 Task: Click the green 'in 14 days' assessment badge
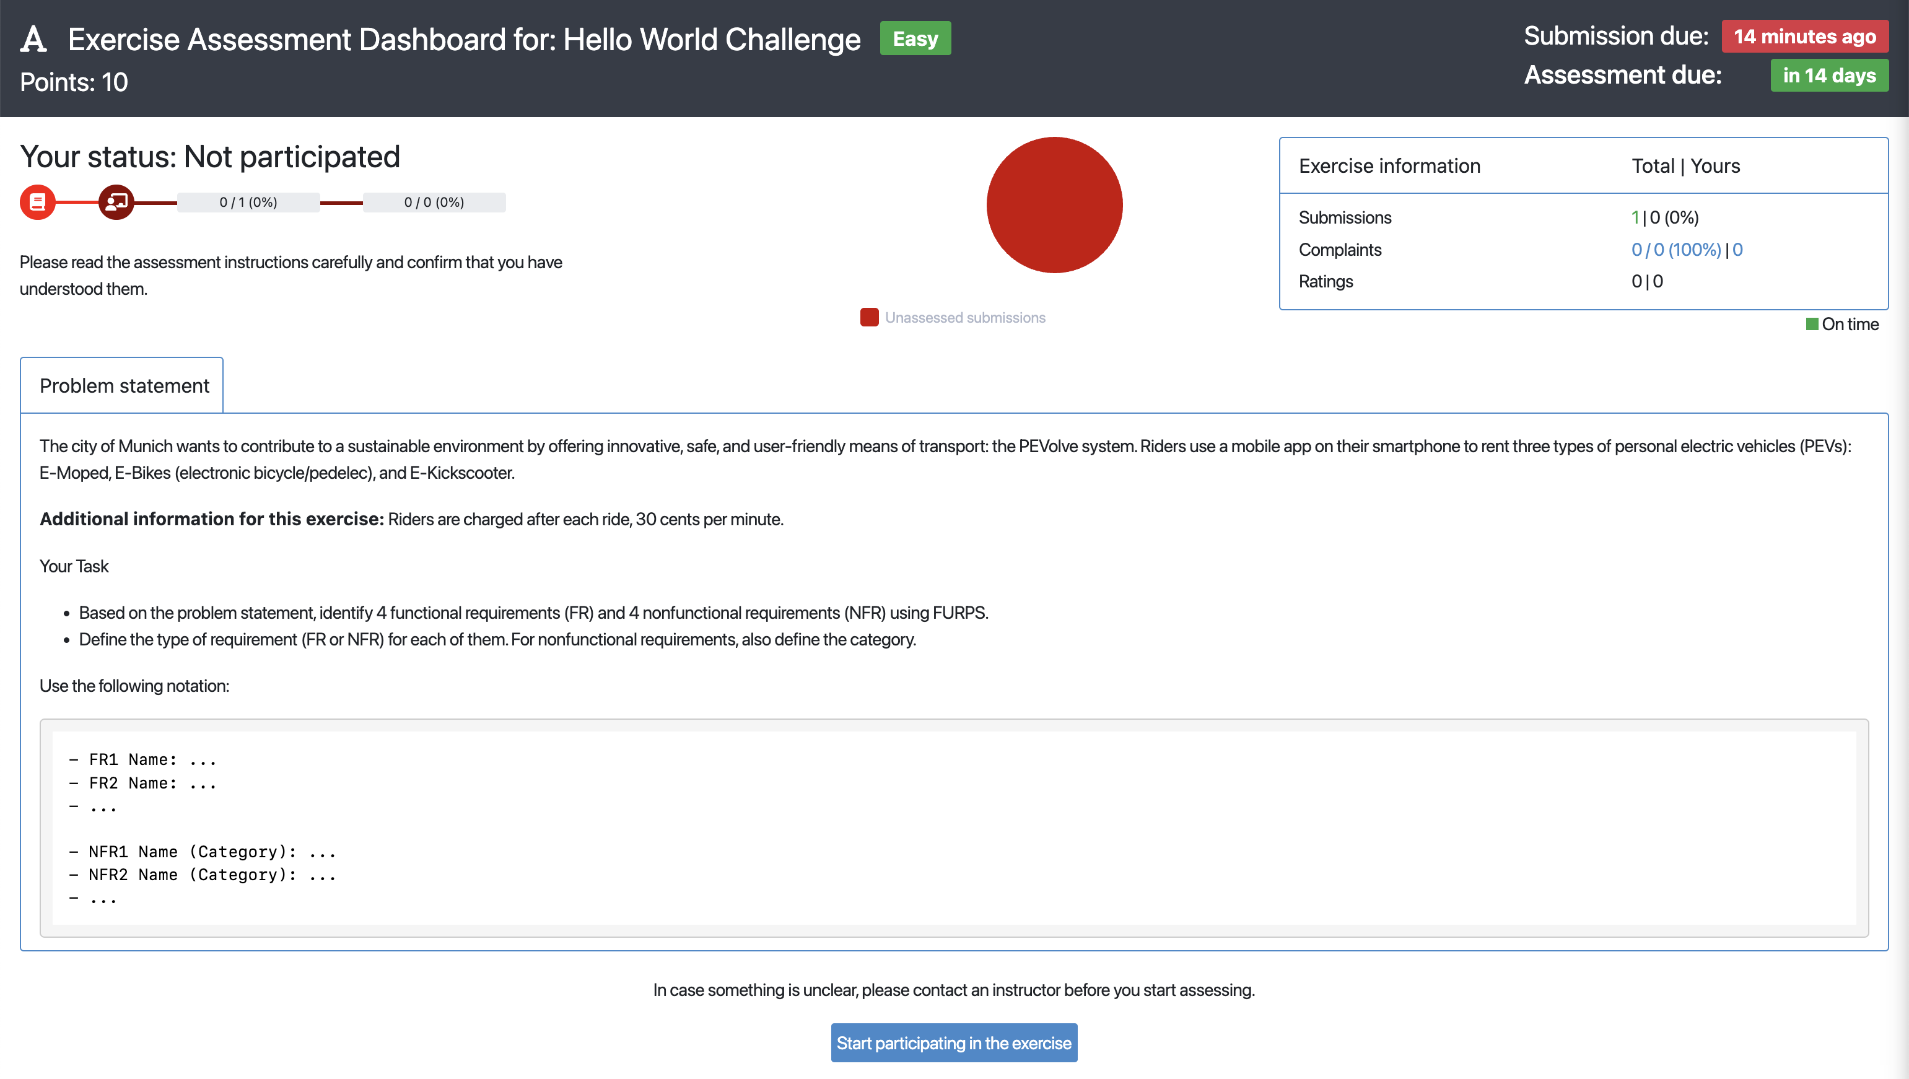(1829, 75)
